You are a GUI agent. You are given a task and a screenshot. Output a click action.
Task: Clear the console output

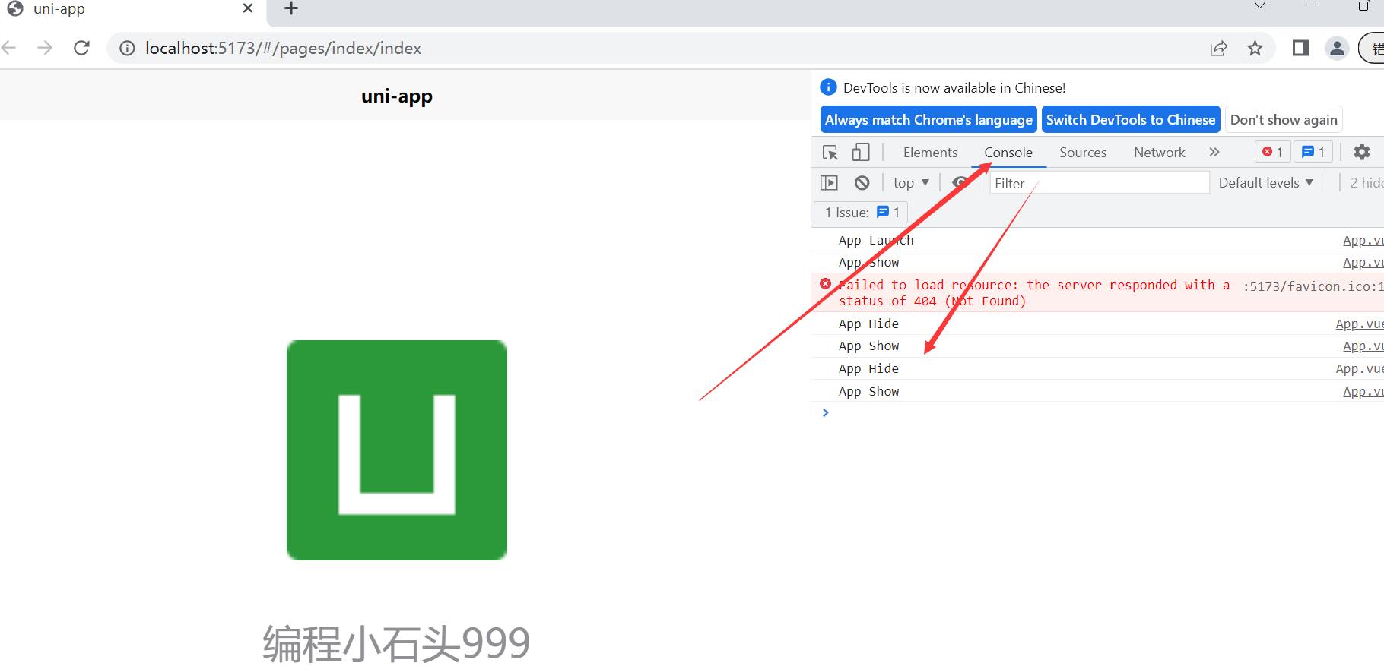(862, 182)
